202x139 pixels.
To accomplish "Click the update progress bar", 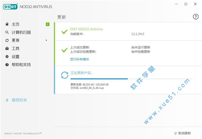I will coord(132,79).
